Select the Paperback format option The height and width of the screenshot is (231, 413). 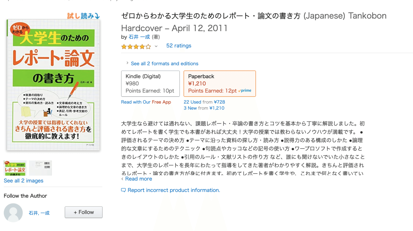[x=220, y=83]
